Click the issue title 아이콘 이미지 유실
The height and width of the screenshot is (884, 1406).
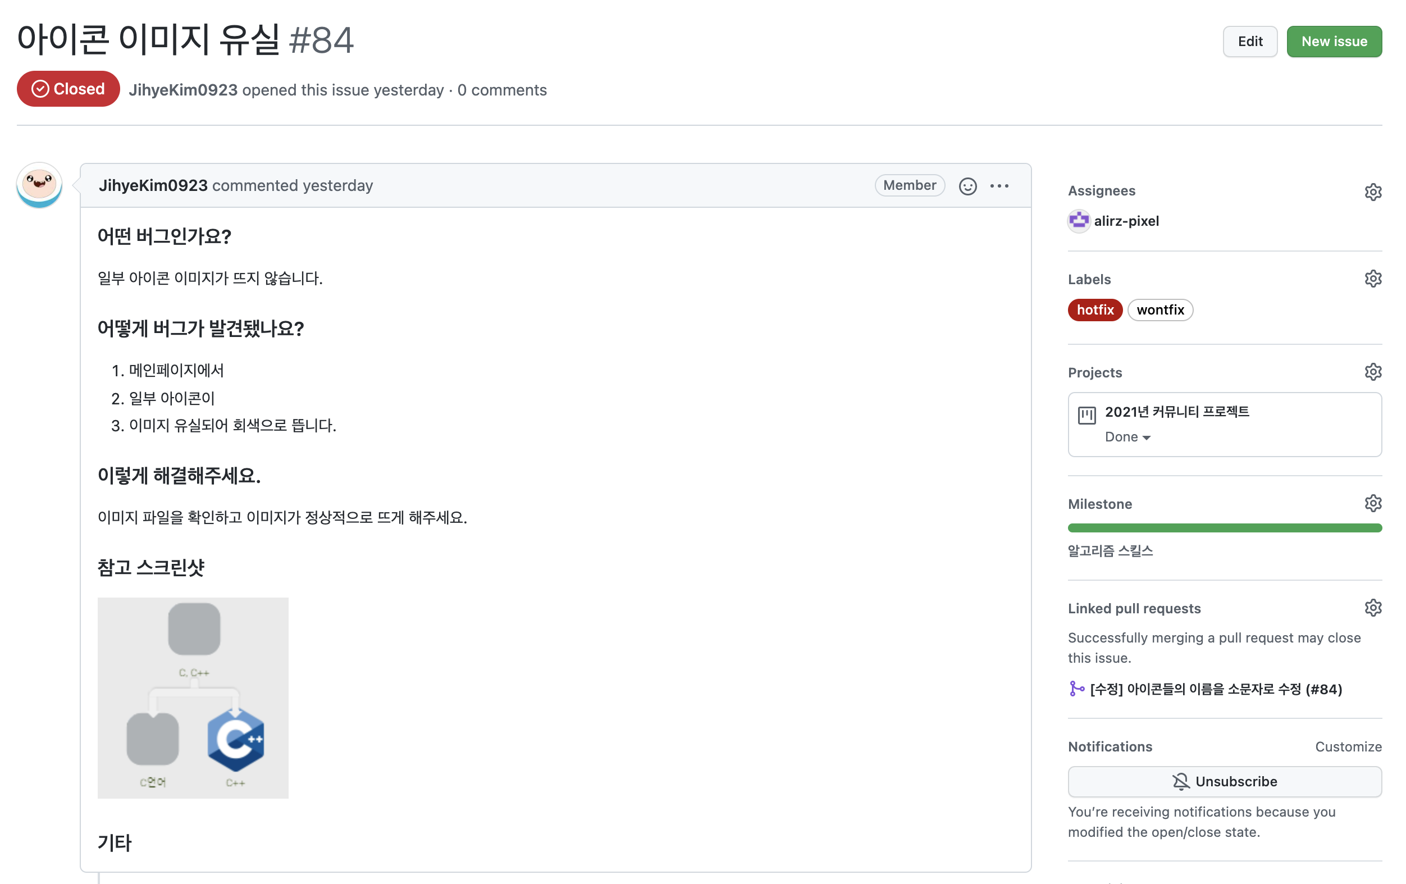[149, 40]
